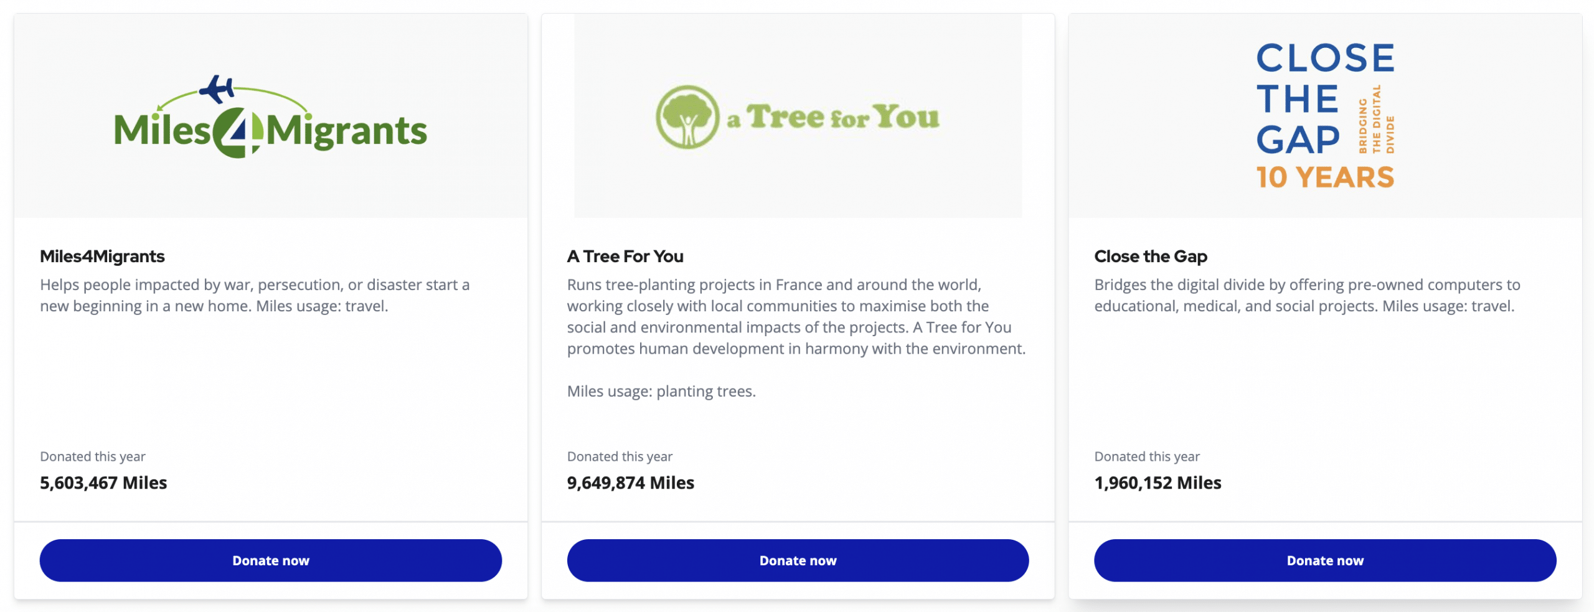Donate now to Miles4Migrants
Viewport: 1594px width, 612px height.
pyautogui.click(x=270, y=560)
